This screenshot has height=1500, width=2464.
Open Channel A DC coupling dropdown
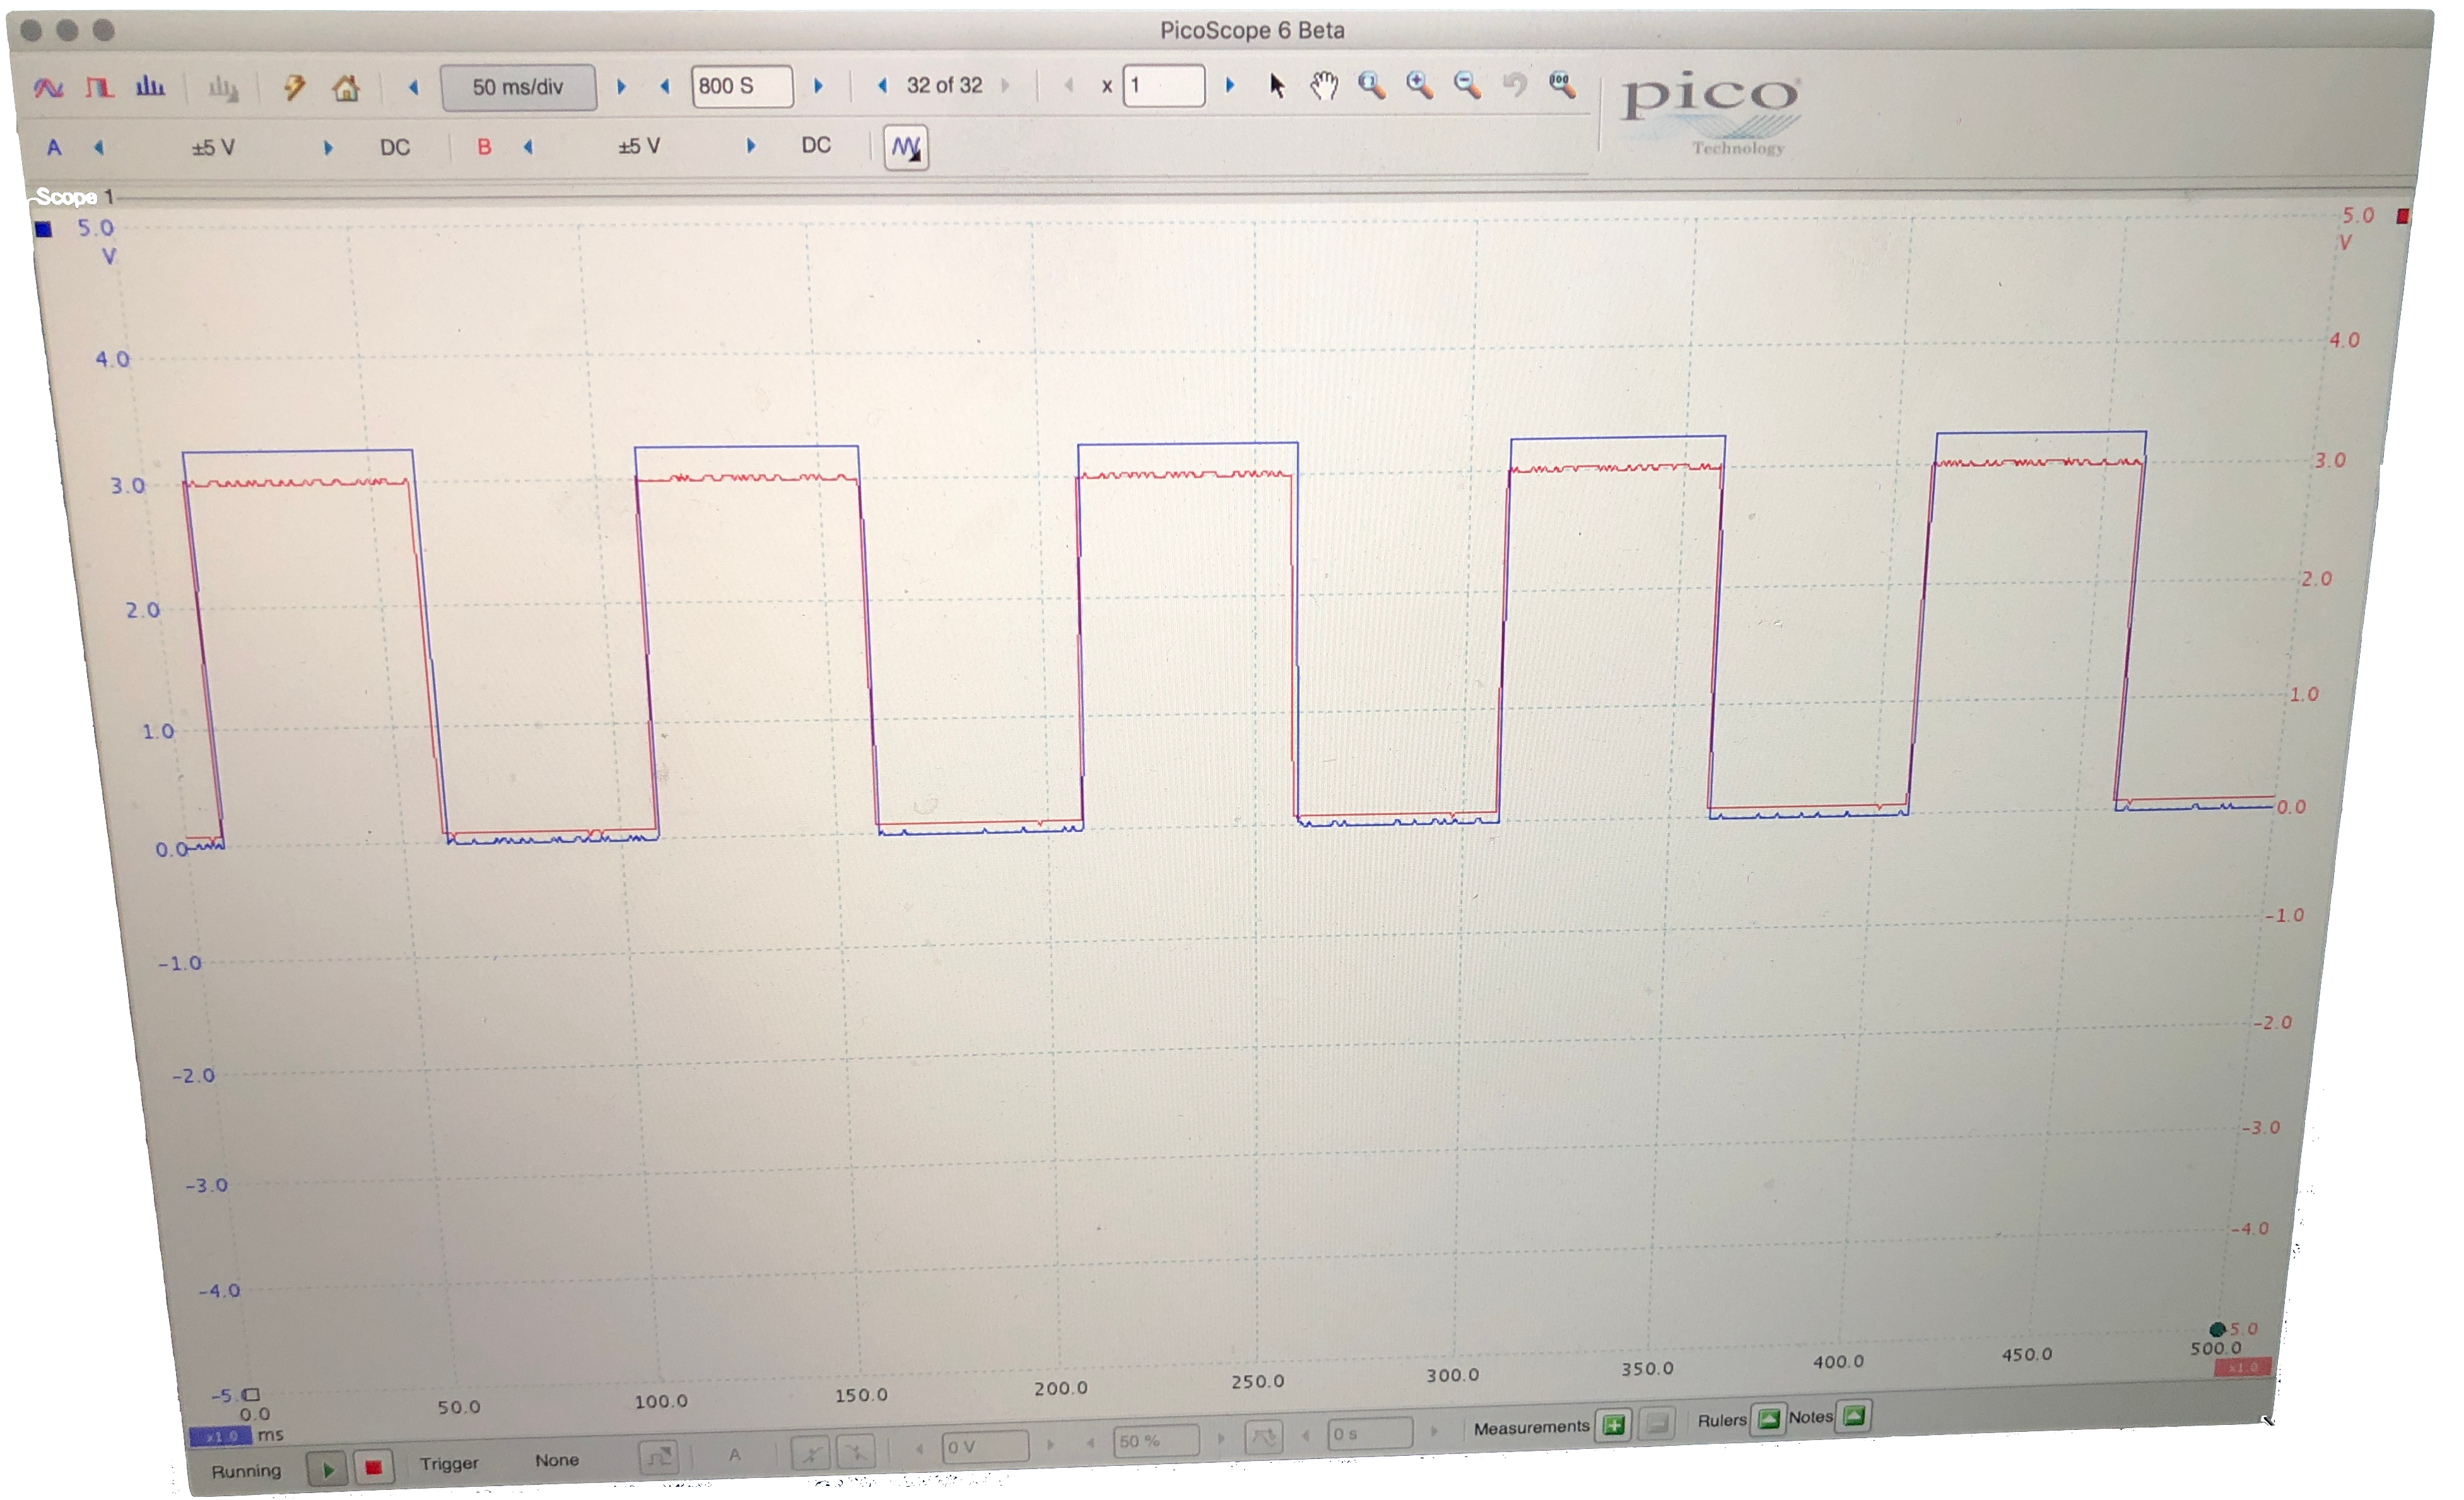click(397, 148)
